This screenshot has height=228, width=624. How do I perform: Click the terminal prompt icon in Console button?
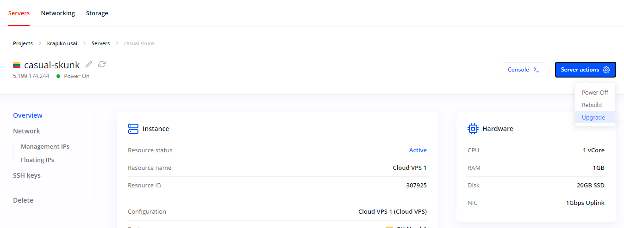coord(537,70)
